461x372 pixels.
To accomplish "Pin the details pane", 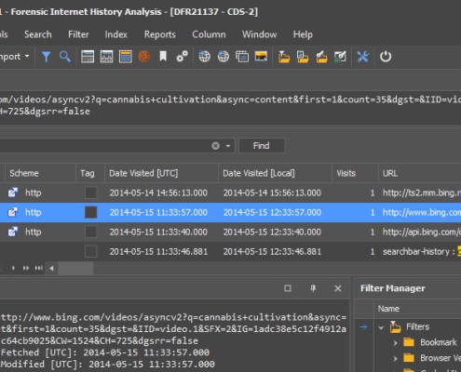I will [313, 288].
